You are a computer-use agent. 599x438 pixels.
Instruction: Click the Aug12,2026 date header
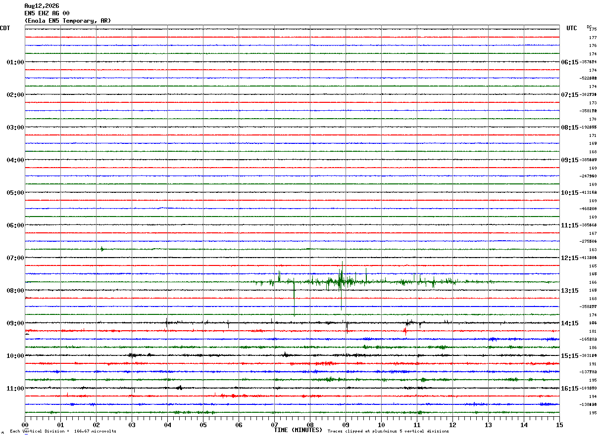coord(42,6)
